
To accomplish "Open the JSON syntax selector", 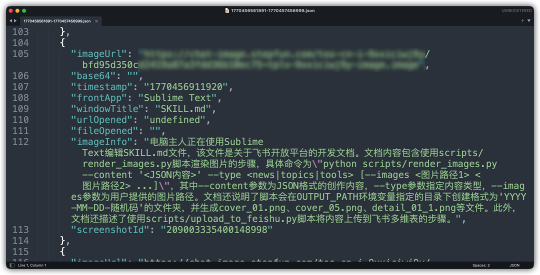I will pos(514,265).
